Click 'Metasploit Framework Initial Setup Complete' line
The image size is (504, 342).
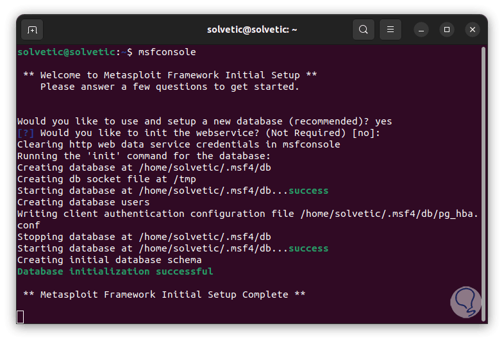click(164, 295)
